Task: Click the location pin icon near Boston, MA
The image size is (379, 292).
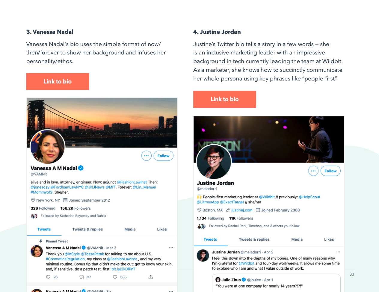Action: (x=199, y=210)
